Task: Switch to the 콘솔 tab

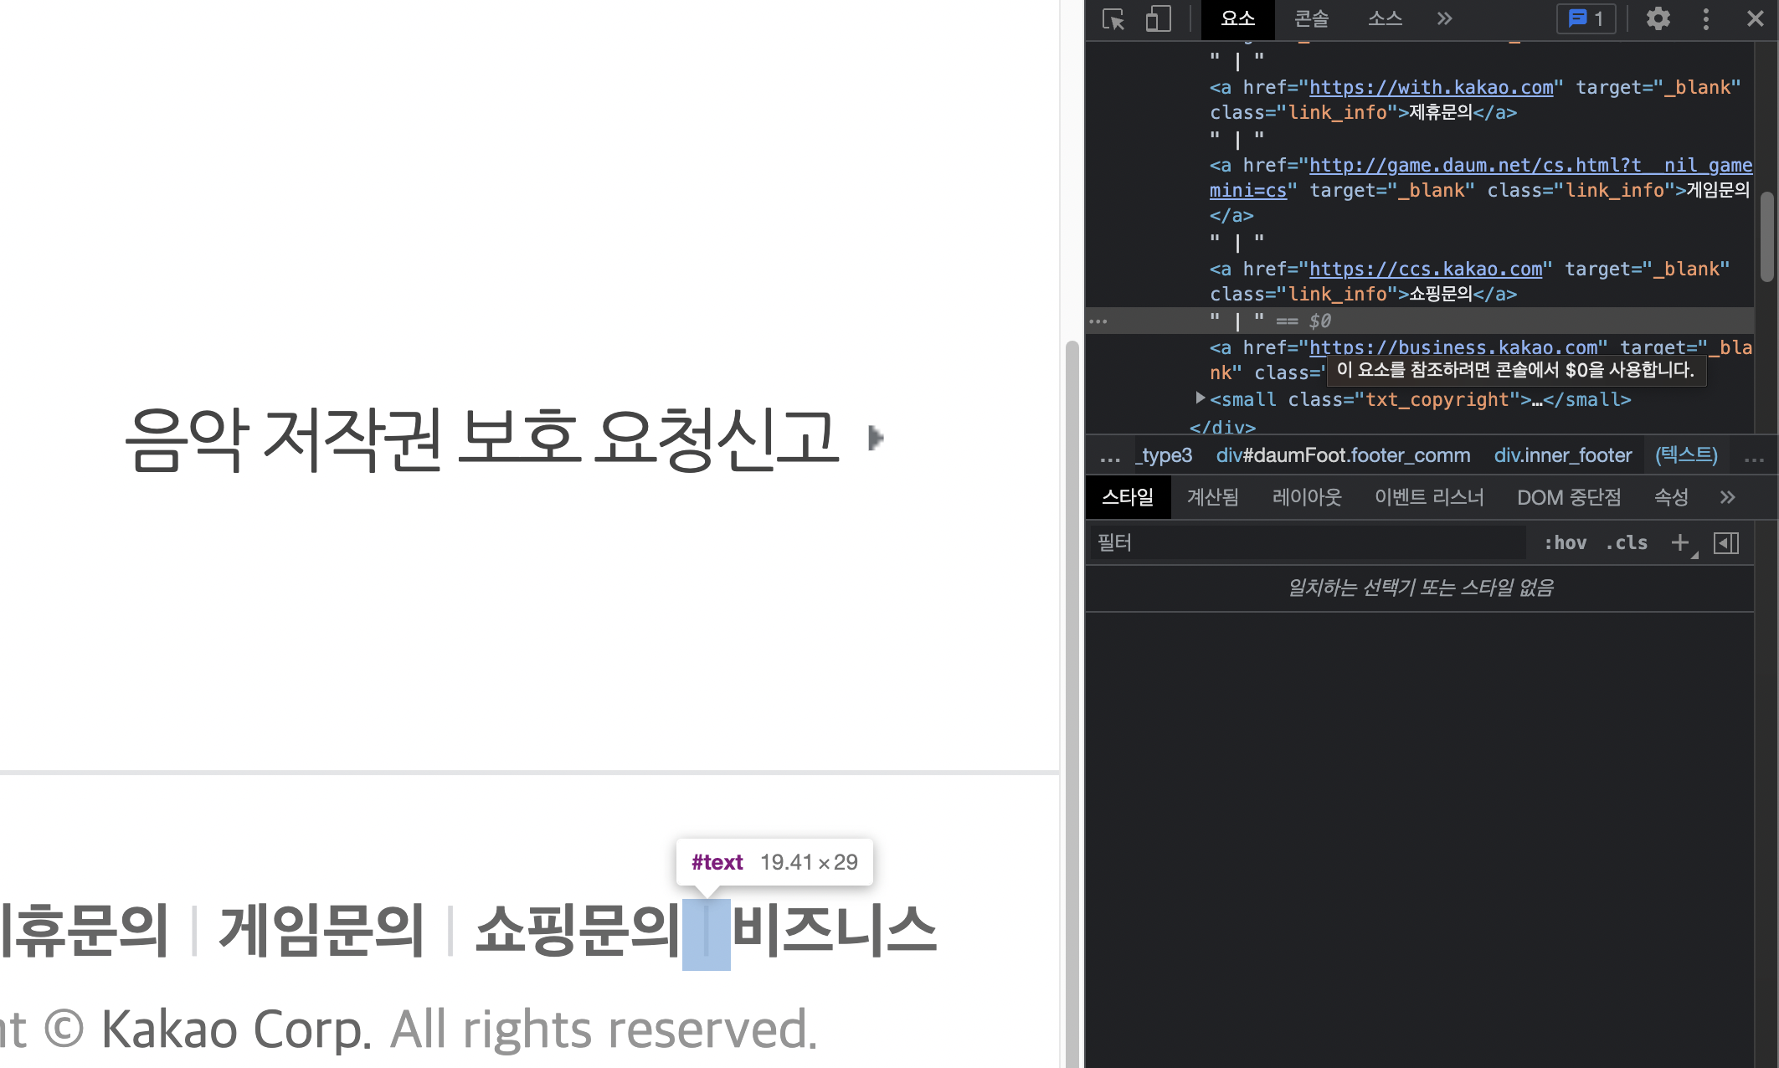Action: pyautogui.click(x=1311, y=18)
